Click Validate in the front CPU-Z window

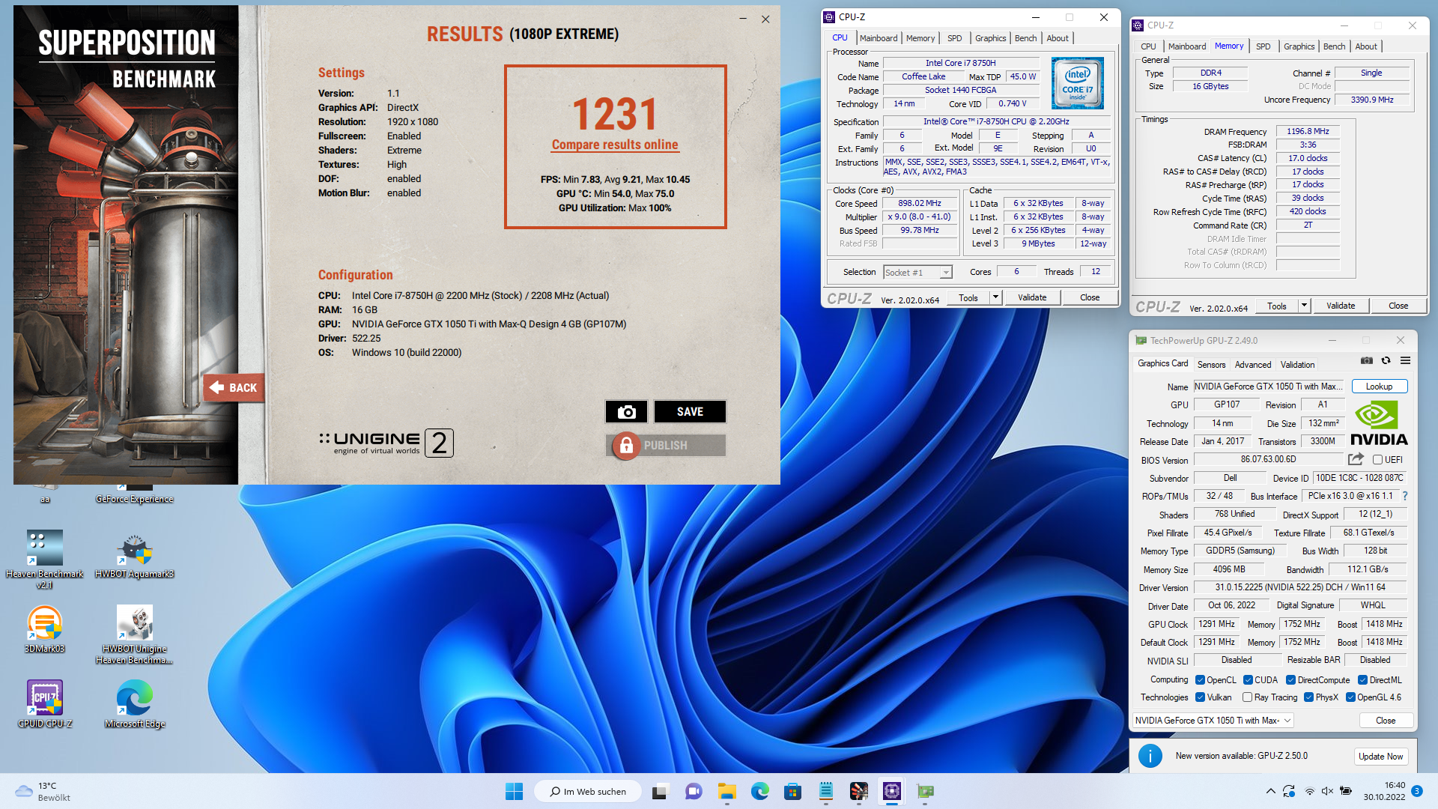pyautogui.click(x=1032, y=297)
